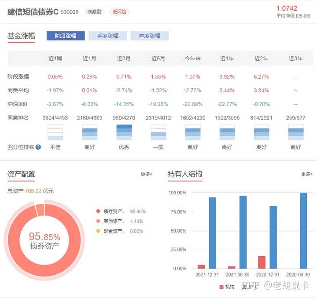Click the 近1周 column header
Screen dimensions: 317x298
point(55,58)
